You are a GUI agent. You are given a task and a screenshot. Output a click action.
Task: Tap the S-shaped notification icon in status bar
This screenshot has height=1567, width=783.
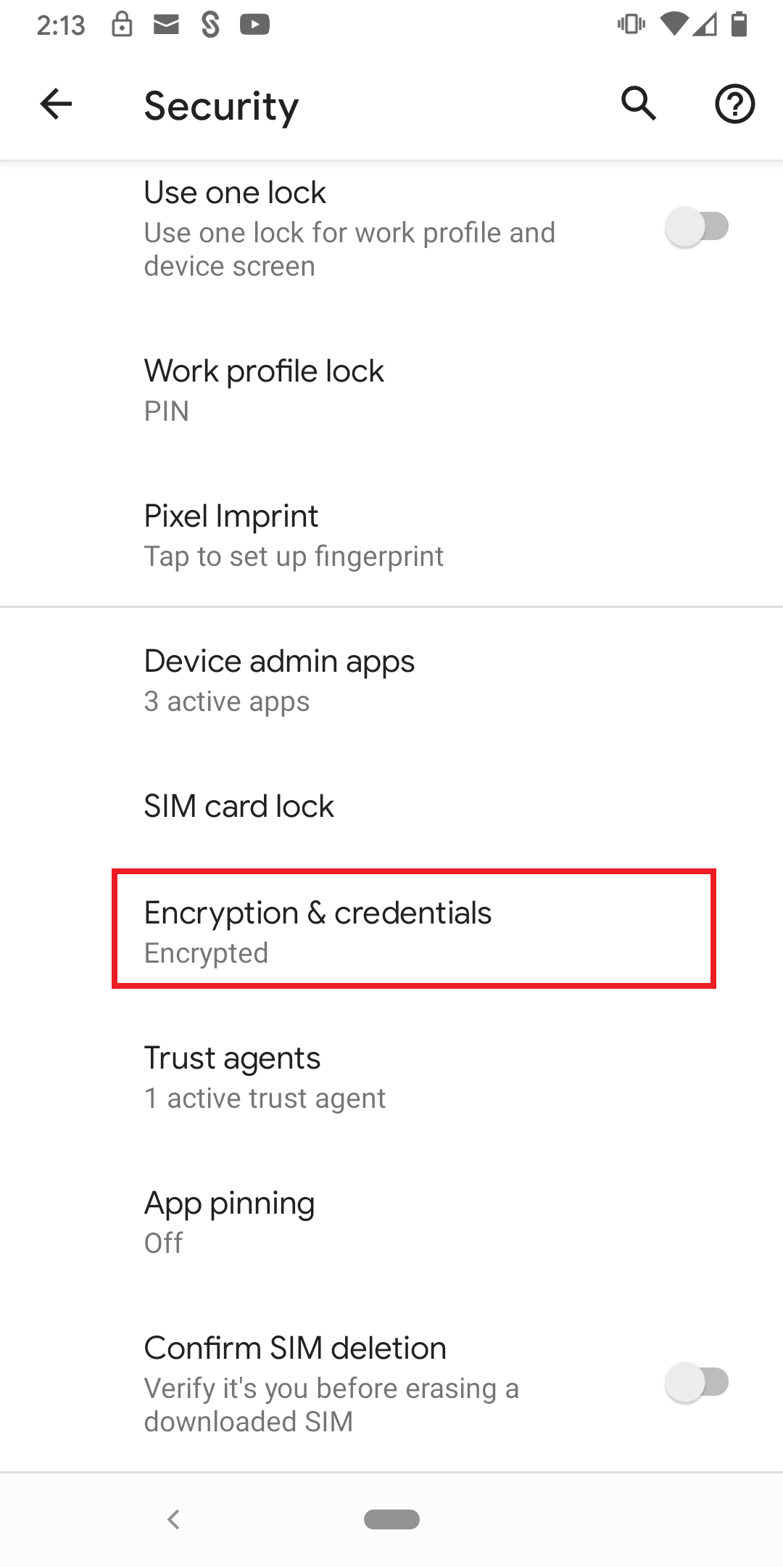click(x=210, y=25)
